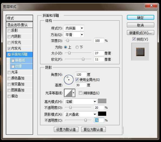The height and width of the screenshot is (142, 161).
Task: Toggle 使用全局光 use global light checkbox
Action: [77, 80]
